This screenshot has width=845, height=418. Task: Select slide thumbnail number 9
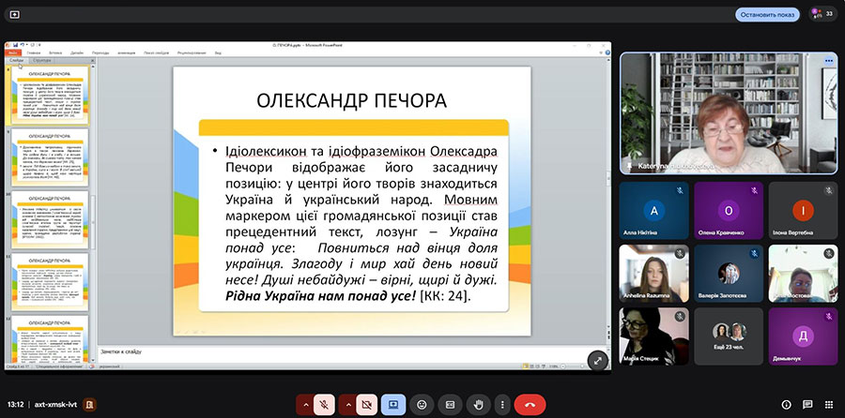point(49,157)
